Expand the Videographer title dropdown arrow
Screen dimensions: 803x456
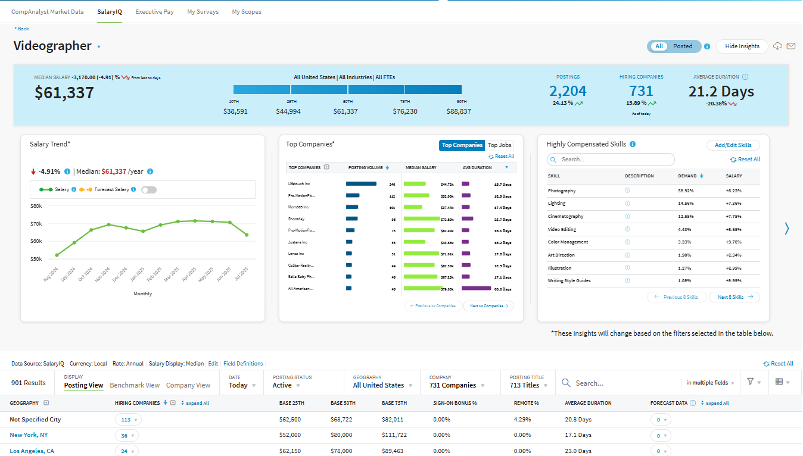[x=99, y=47]
